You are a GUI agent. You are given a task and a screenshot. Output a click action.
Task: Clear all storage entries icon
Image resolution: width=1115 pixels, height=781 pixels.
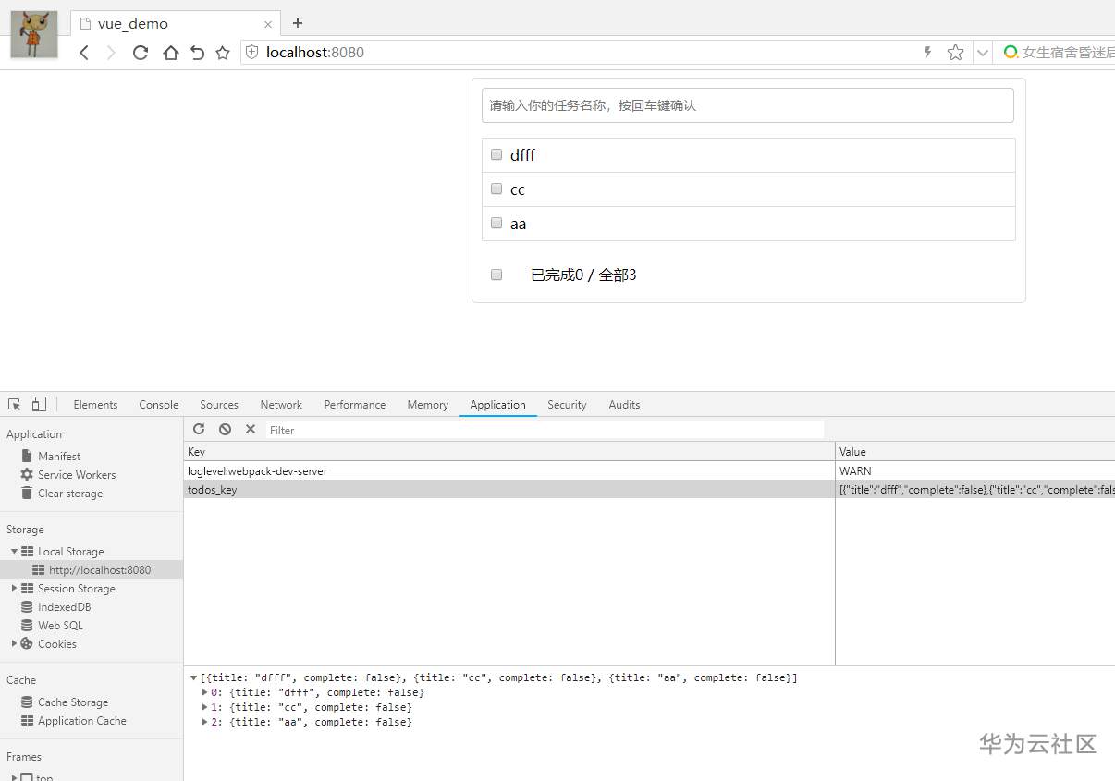pyautogui.click(x=225, y=430)
